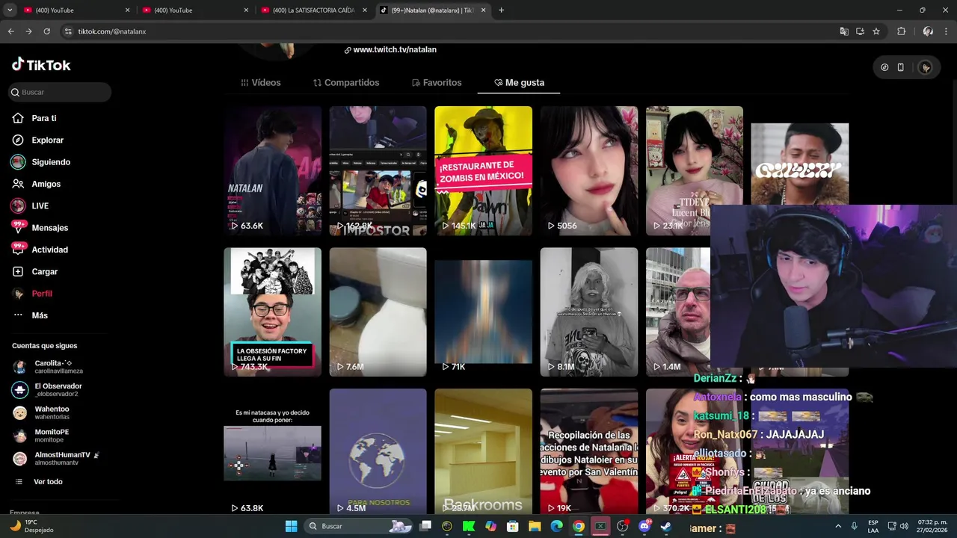Open Mensajes inbox
This screenshot has height=538, width=957.
click(40, 228)
